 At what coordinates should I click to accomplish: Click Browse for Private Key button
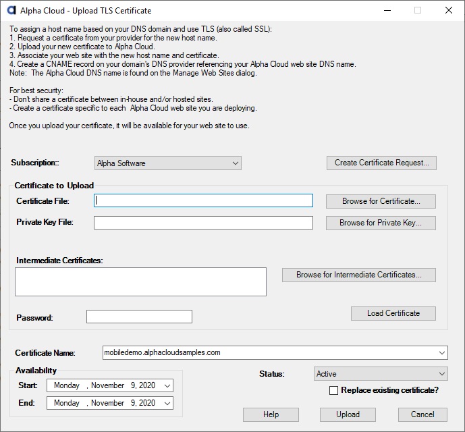click(x=381, y=223)
